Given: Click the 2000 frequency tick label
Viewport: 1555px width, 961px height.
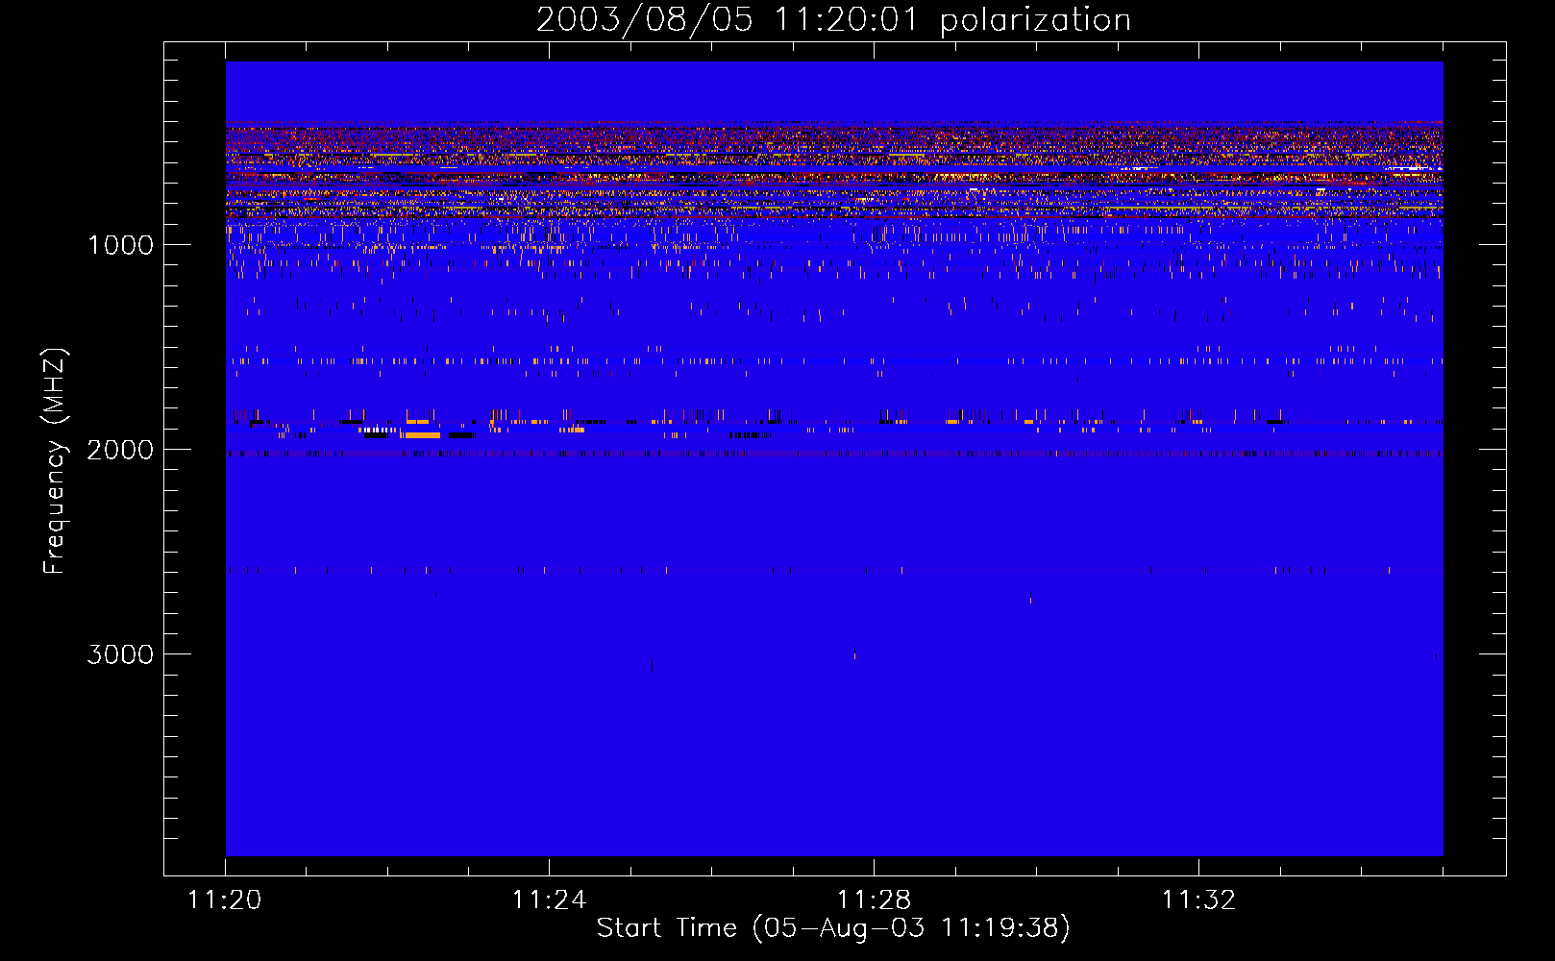Looking at the screenshot, I should pos(120,450).
